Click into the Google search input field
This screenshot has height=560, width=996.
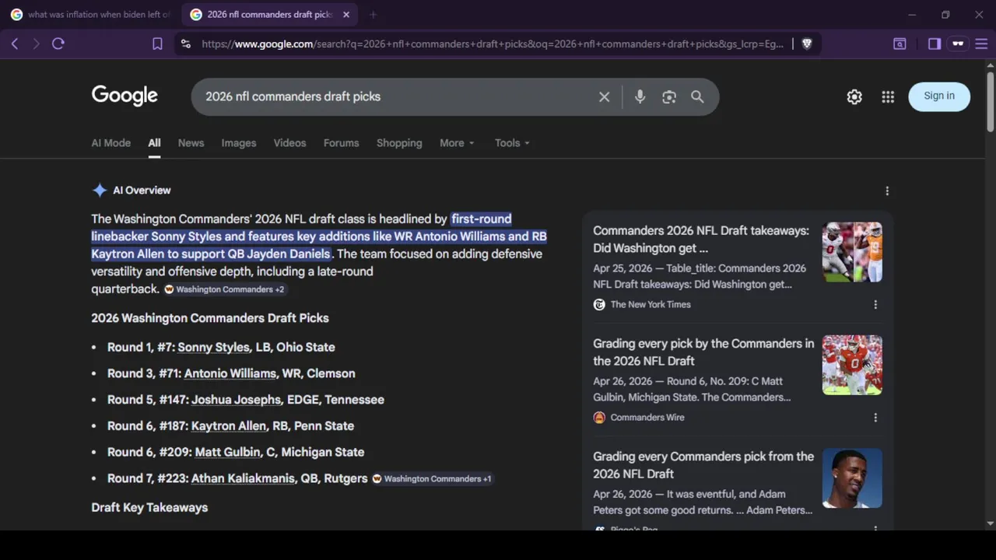tap(393, 97)
